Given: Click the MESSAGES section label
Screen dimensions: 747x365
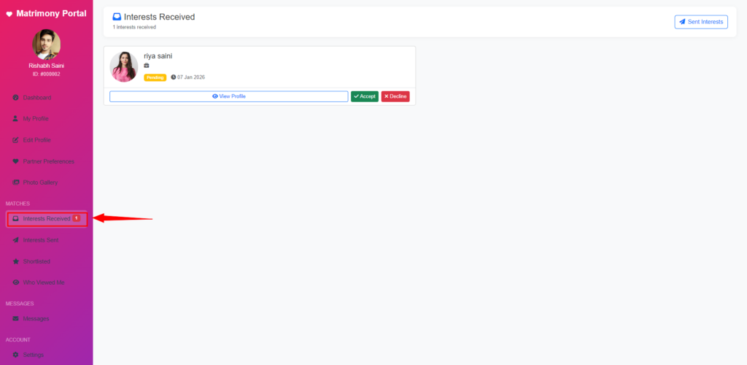Looking at the screenshot, I should tap(20, 304).
